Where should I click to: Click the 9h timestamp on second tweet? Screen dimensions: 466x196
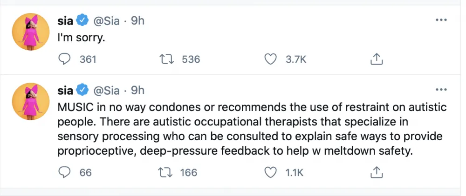(x=137, y=90)
